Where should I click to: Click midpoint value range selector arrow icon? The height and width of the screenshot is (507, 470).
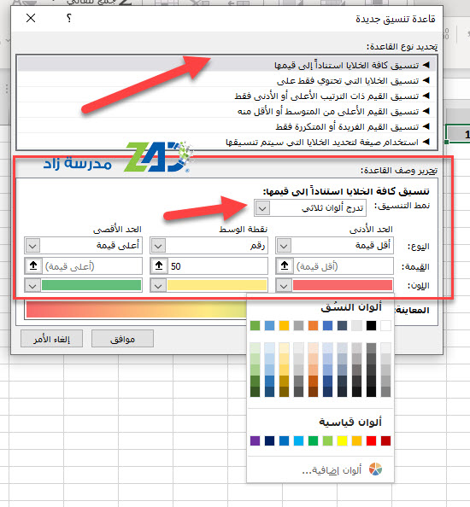coord(159,265)
